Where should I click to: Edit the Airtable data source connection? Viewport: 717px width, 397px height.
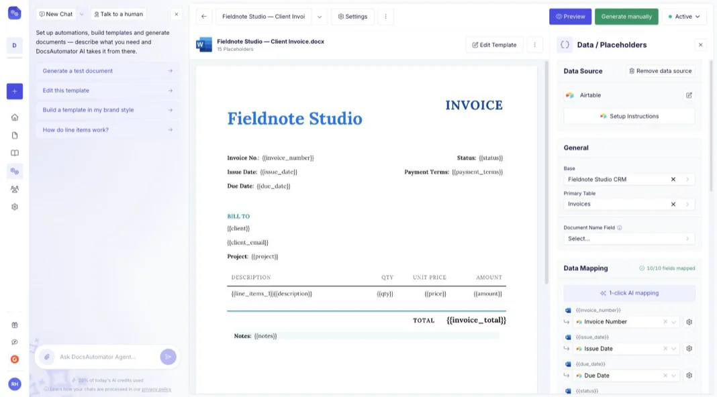(x=689, y=95)
